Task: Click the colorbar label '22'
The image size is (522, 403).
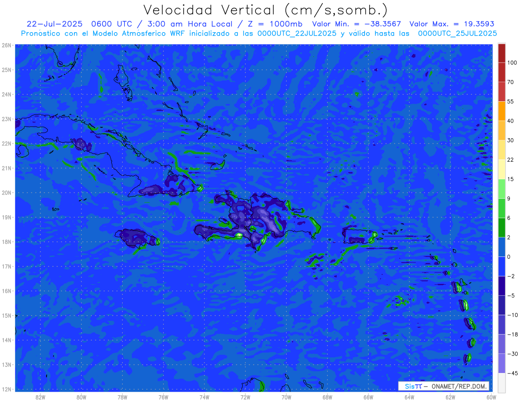Action: click(511, 160)
